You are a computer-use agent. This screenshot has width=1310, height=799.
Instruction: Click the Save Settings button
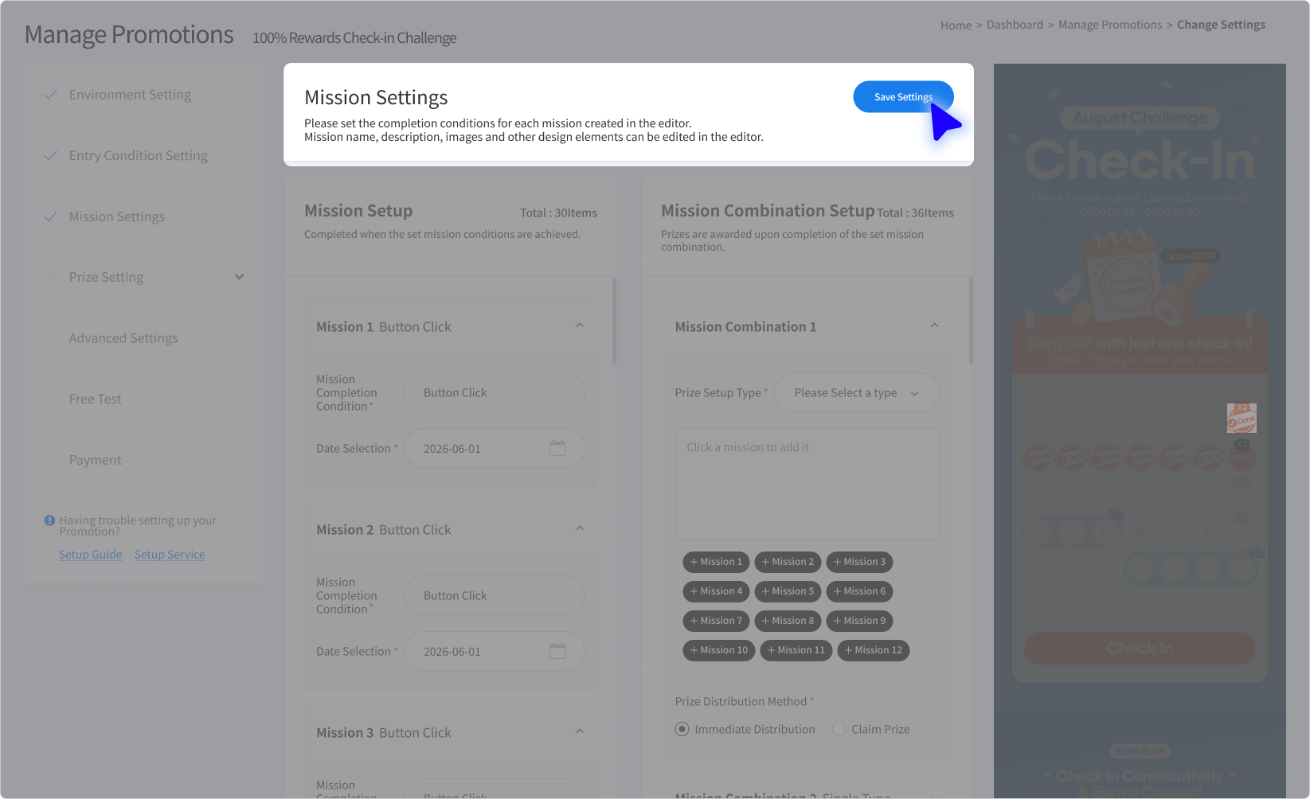click(903, 97)
